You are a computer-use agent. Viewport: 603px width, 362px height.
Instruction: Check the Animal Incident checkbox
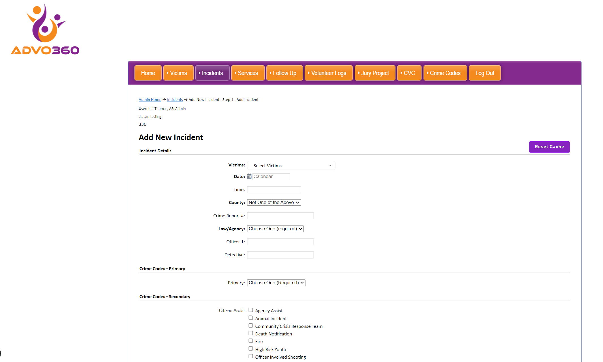pyautogui.click(x=251, y=318)
